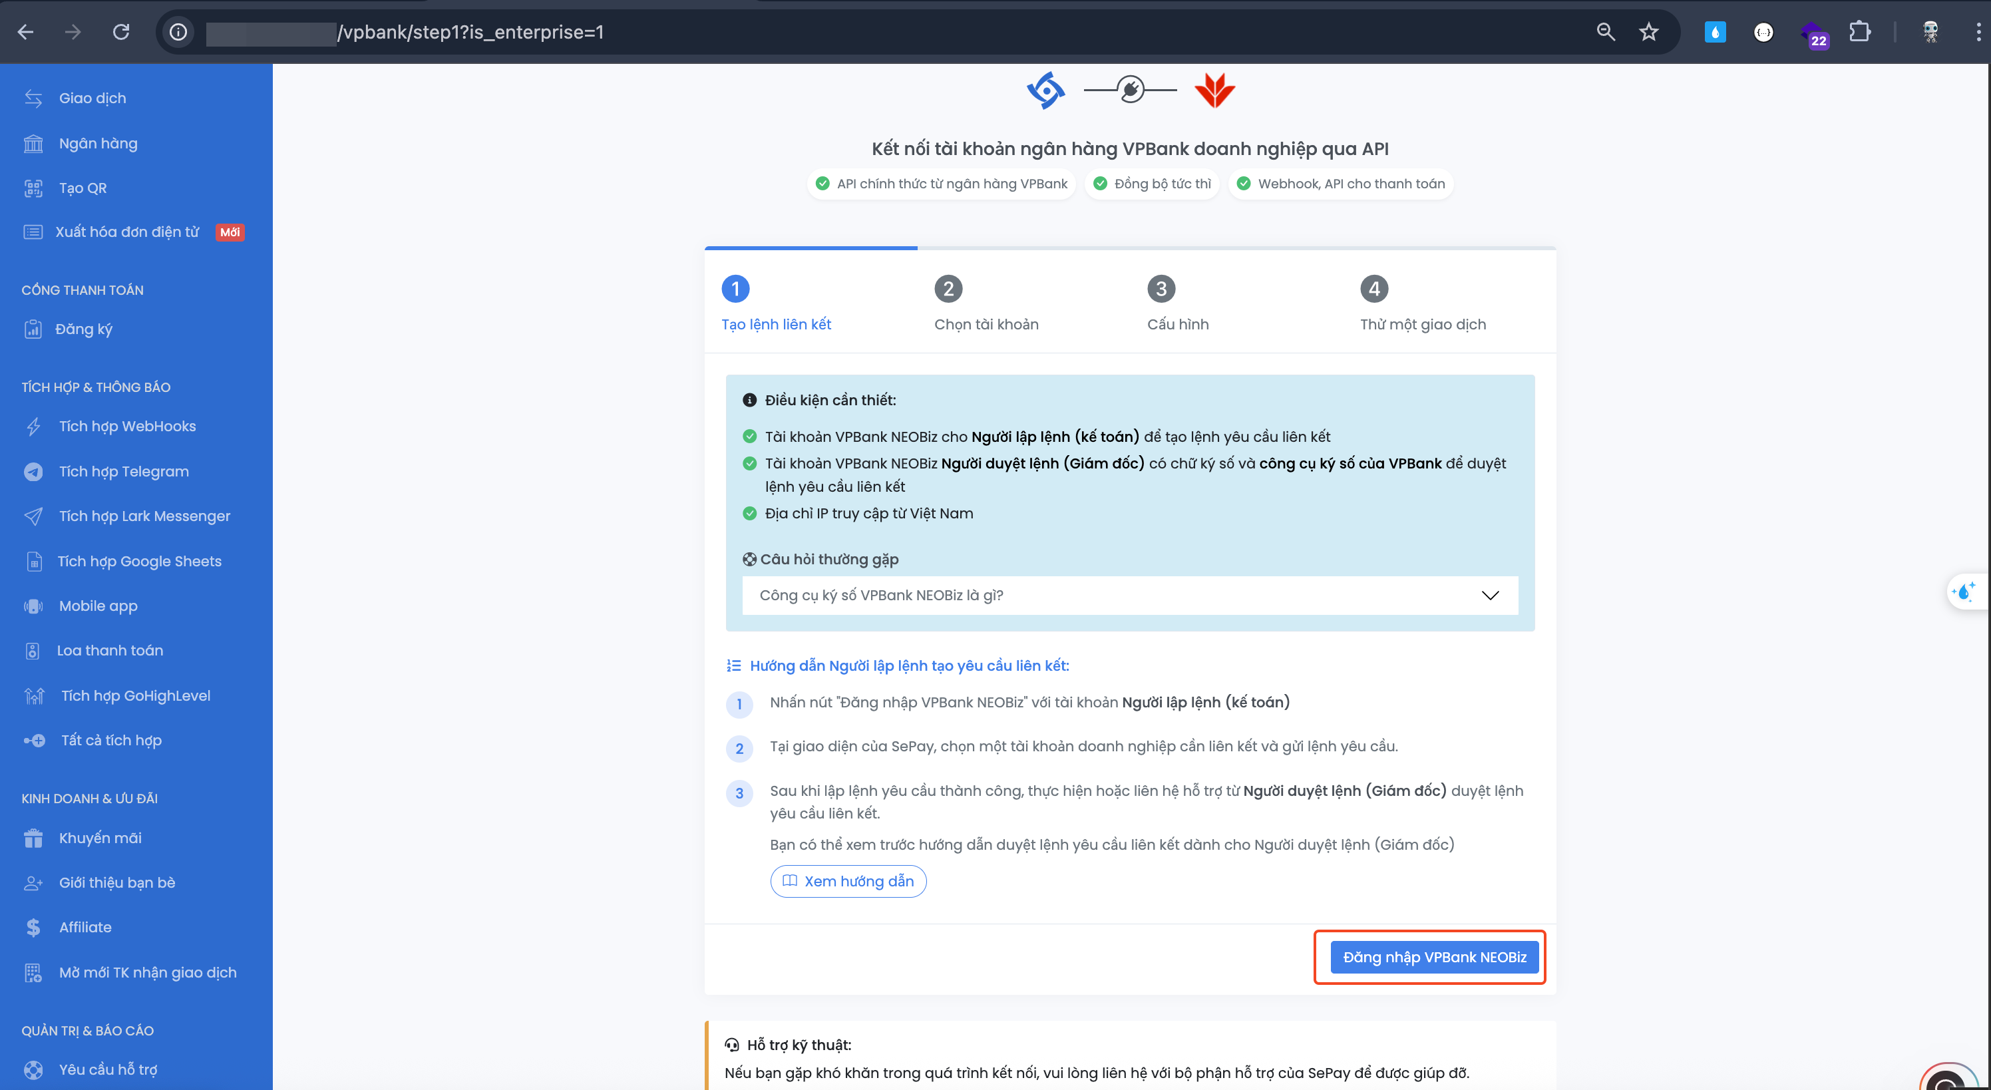This screenshot has height=1090, width=1991.
Task: Open Loa thanh toán speaker page
Action: (110, 650)
